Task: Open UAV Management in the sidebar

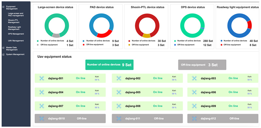Action: click(16, 41)
